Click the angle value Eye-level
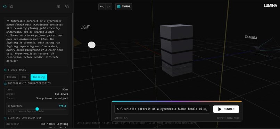This screenshot has height=129, width=280. 61,94
